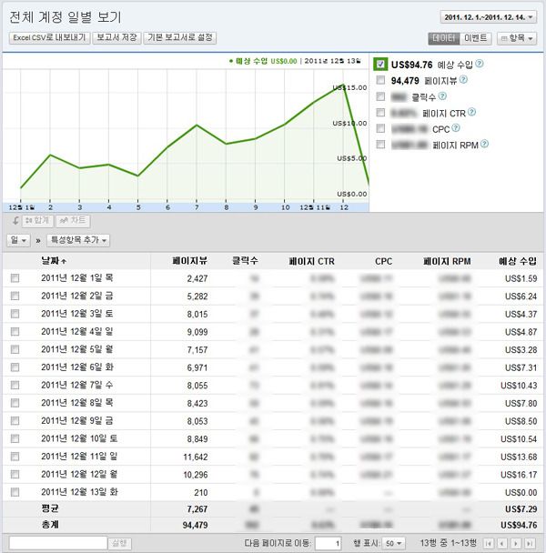Enable the CPC chart checkbox
546x553 pixels.
click(x=380, y=128)
